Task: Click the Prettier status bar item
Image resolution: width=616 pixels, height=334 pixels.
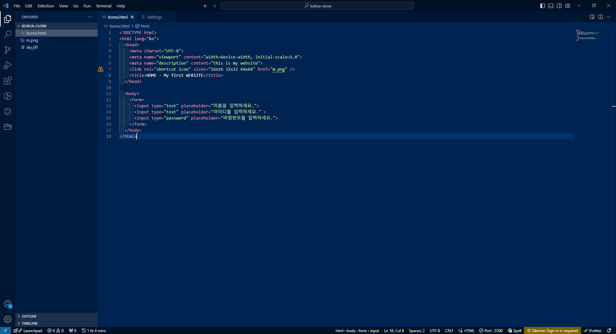Action: [x=593, y=330]
